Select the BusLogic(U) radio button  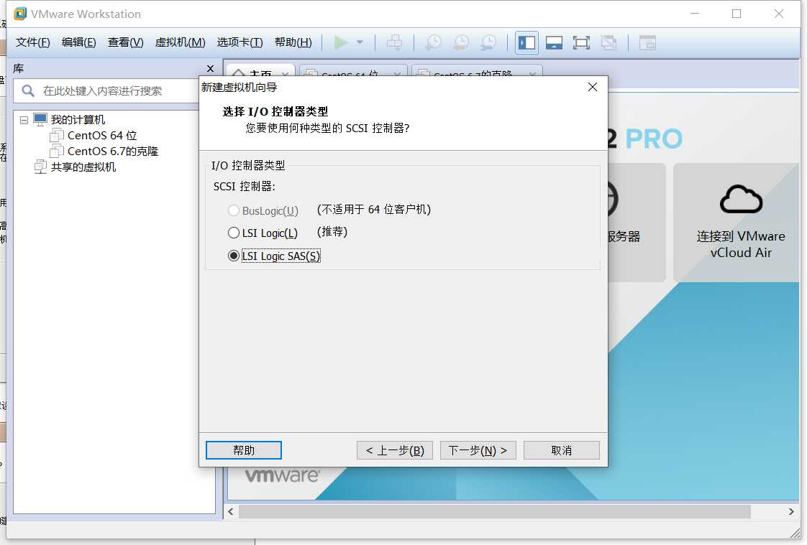coord(234,210)
